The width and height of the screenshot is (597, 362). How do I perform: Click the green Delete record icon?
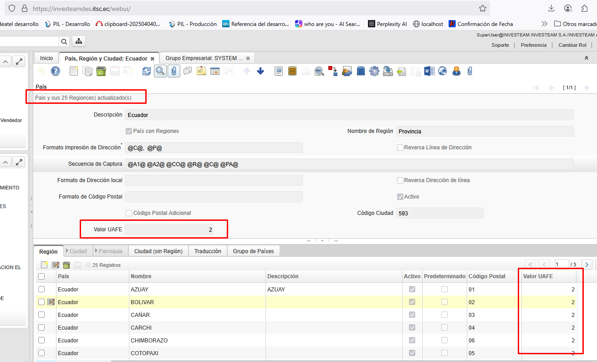(101, 71)
